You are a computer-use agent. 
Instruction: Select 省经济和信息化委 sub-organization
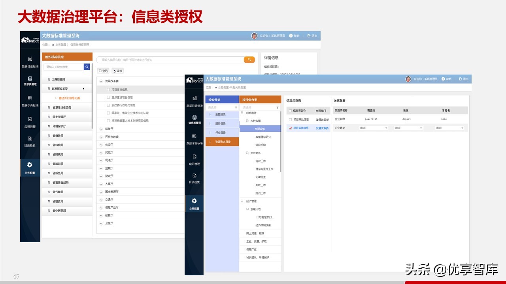[x=69, y=98]
